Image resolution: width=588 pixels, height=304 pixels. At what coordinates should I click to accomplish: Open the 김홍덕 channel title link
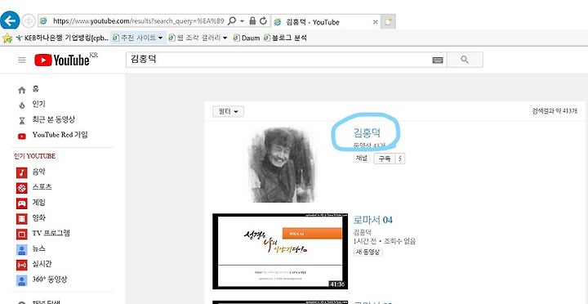pyautogui.click(x=367, y=132)
